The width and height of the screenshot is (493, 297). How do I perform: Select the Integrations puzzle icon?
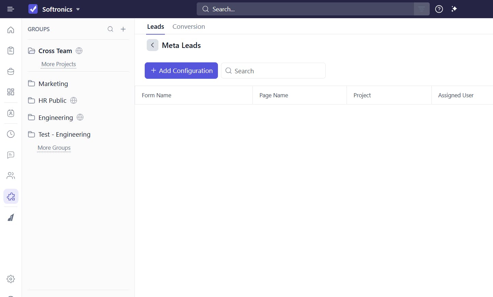(x=11, y=196)
